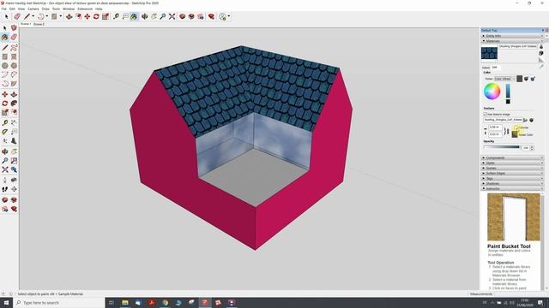Click Windows taskbar search box
Viewport: 549px width, 308px height.
tap(59, 302)
